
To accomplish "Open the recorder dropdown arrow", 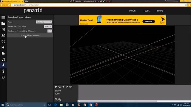I will click(98, 1).
